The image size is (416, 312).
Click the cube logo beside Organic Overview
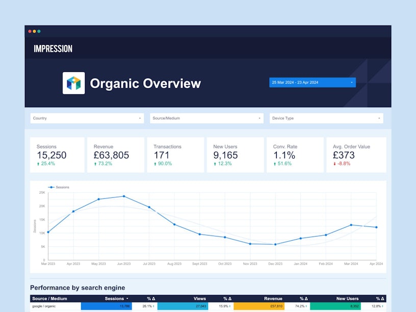pyautogui.click(x=73, y=83)
